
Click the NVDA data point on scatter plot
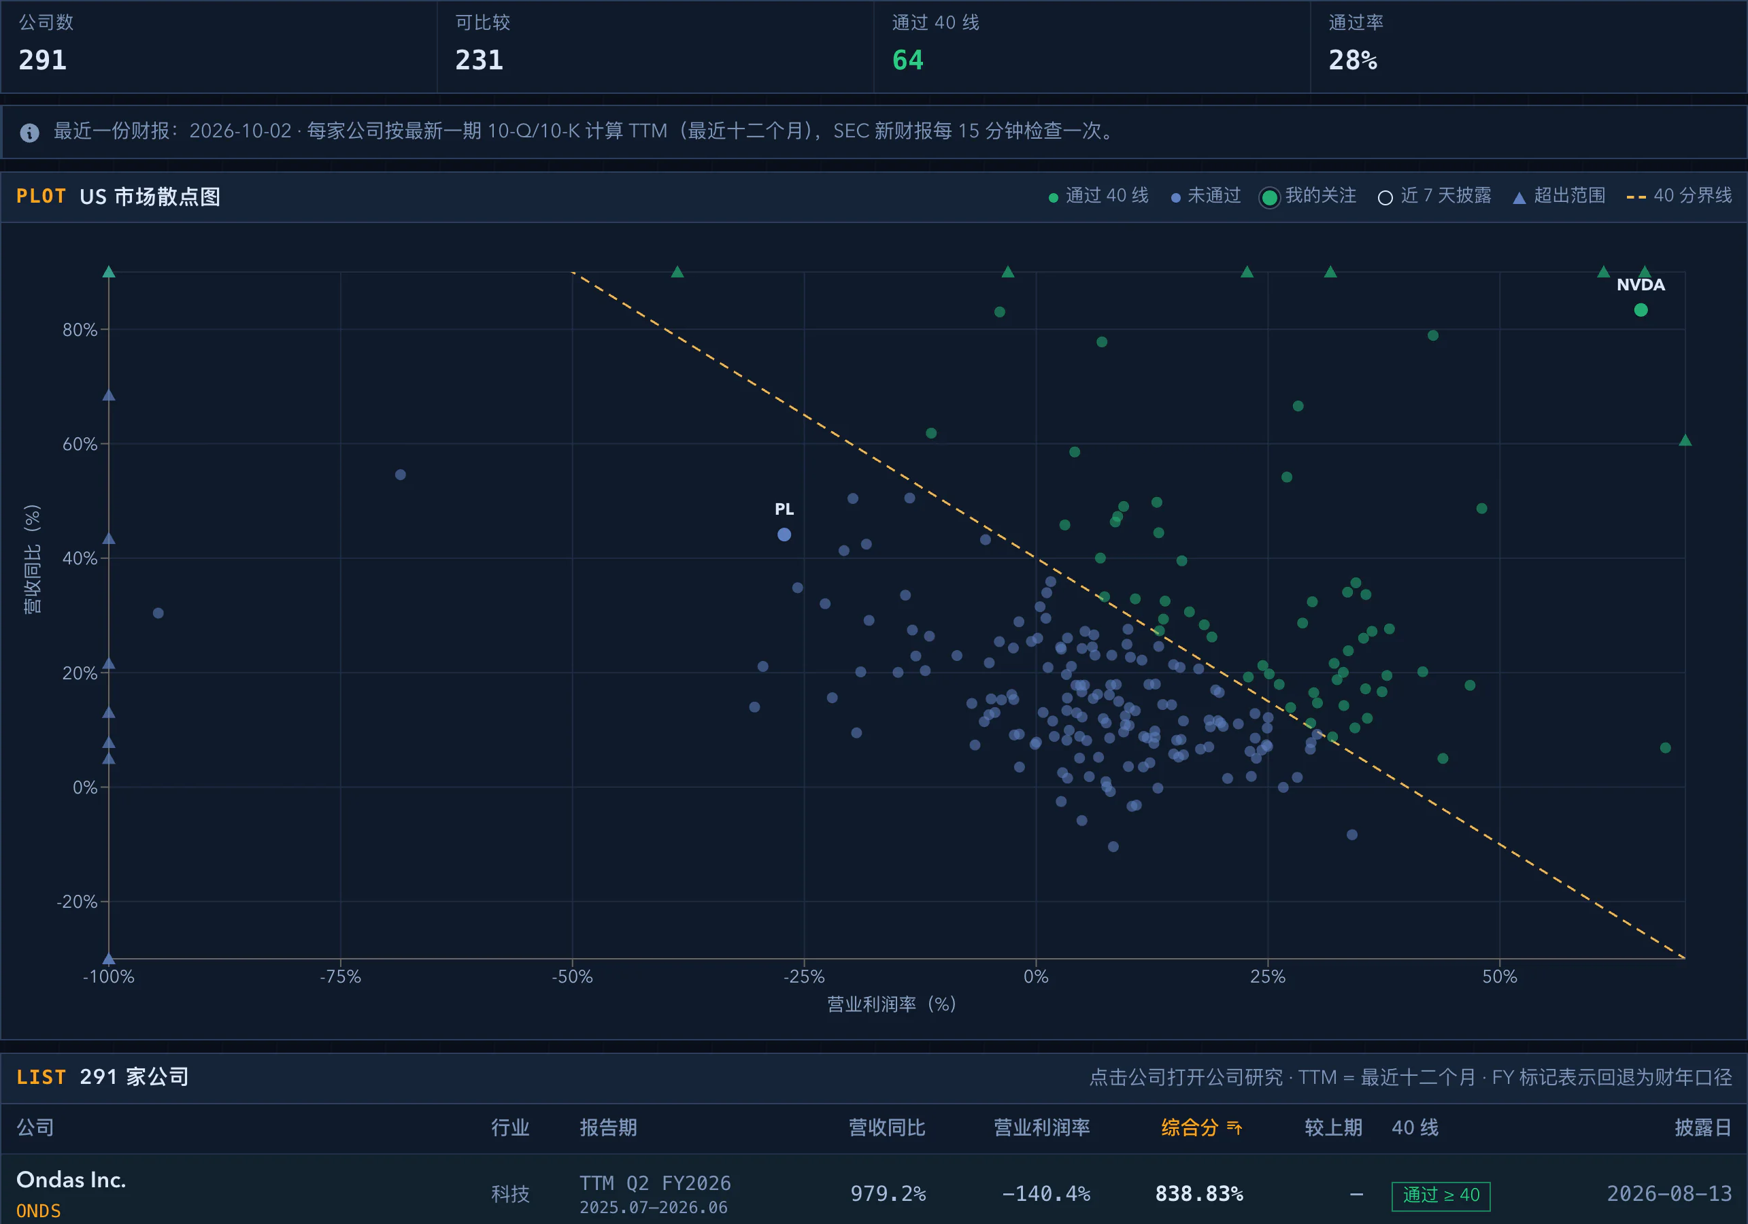point(1641,310)
